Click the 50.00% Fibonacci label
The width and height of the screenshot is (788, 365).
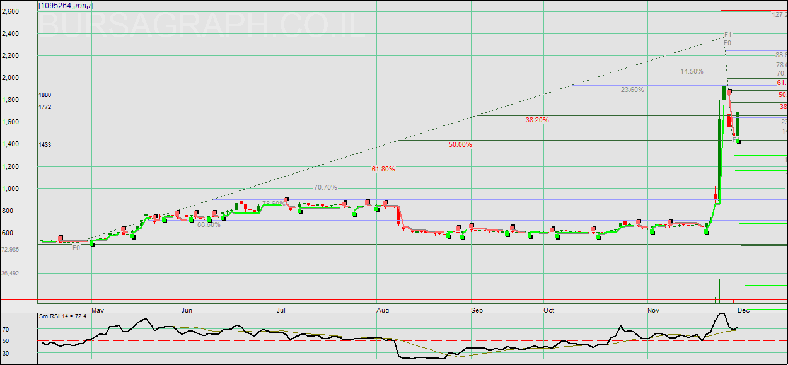[x=460, y=144]
